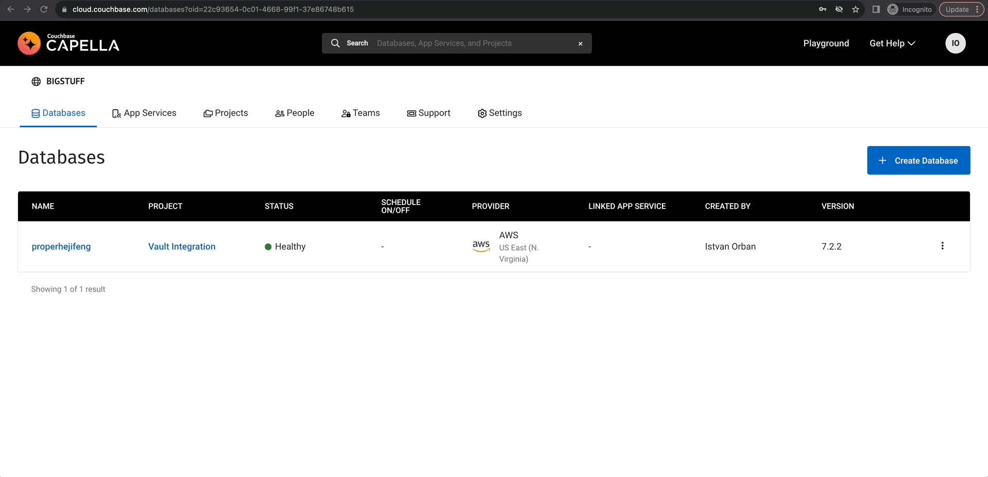Click the CREATED BY column header

(x=727, y=206)
